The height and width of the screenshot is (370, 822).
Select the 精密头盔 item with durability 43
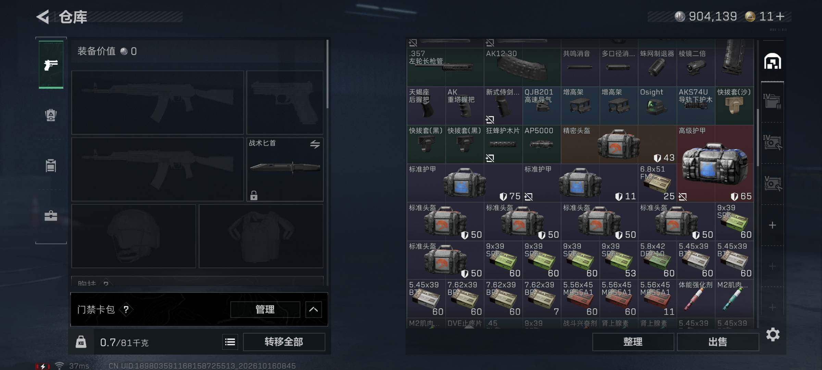(619, 144)
